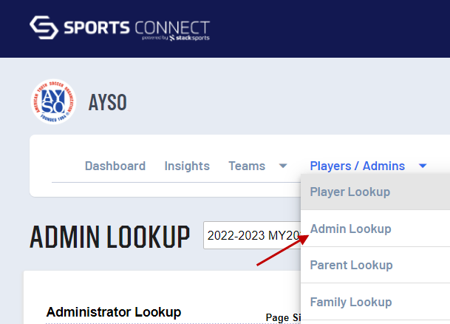Choose Player Lookup from the menu
Screen dimensions: 450x324
(350, 192)
